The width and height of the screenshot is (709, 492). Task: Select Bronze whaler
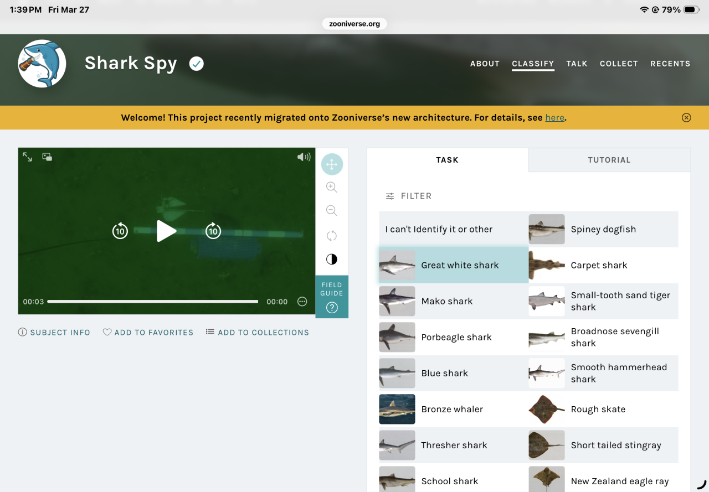tap(454, 409)
